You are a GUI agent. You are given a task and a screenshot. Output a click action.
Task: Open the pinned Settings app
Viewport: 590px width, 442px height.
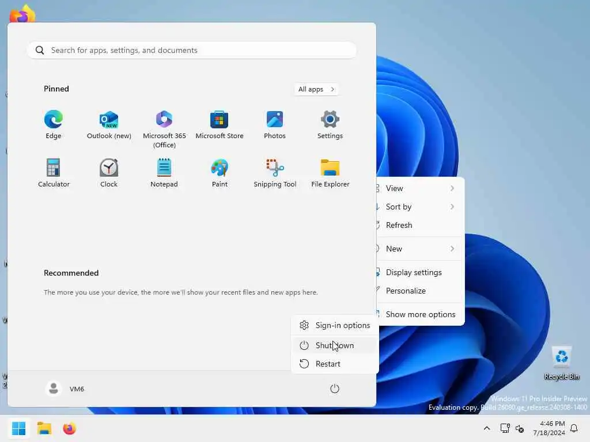click(330, 124)
